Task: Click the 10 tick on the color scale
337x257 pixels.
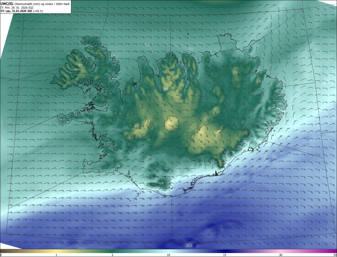Action: (168, 255)
